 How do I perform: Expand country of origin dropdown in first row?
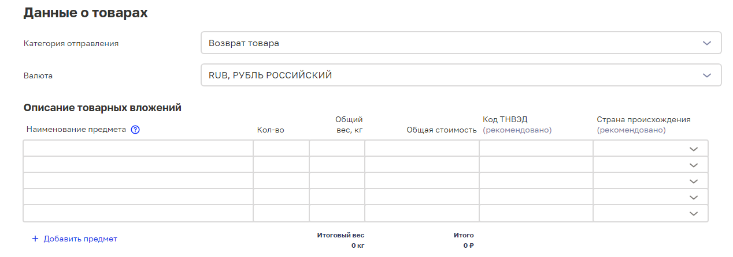point(650,149)
